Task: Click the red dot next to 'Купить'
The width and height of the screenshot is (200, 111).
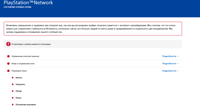Action: (13, 77)
